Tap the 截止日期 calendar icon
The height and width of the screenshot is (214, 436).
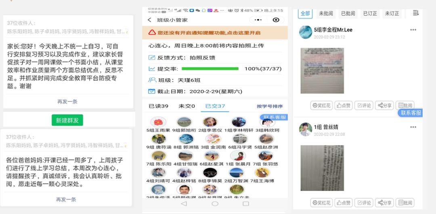tap(151, 91)
